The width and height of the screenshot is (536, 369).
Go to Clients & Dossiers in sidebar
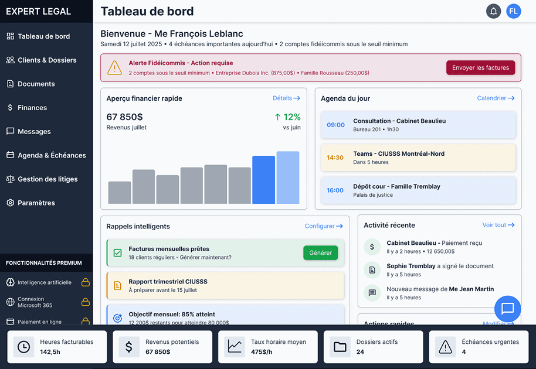pos(47,60)
